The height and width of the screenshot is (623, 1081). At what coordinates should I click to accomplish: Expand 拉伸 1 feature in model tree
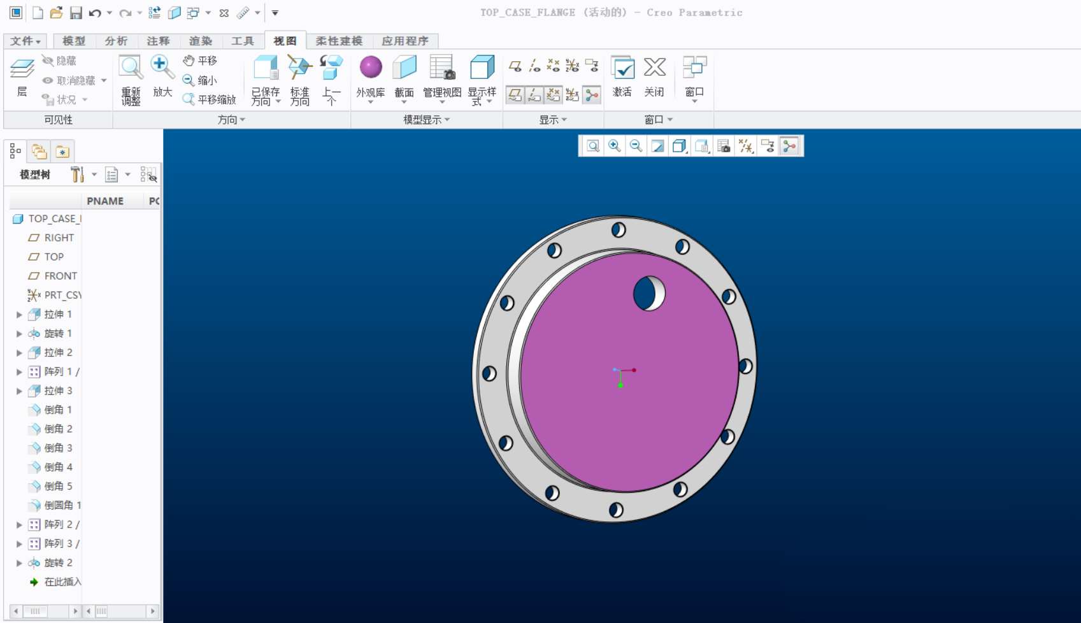pyautogui.click(x=19, y=315)
